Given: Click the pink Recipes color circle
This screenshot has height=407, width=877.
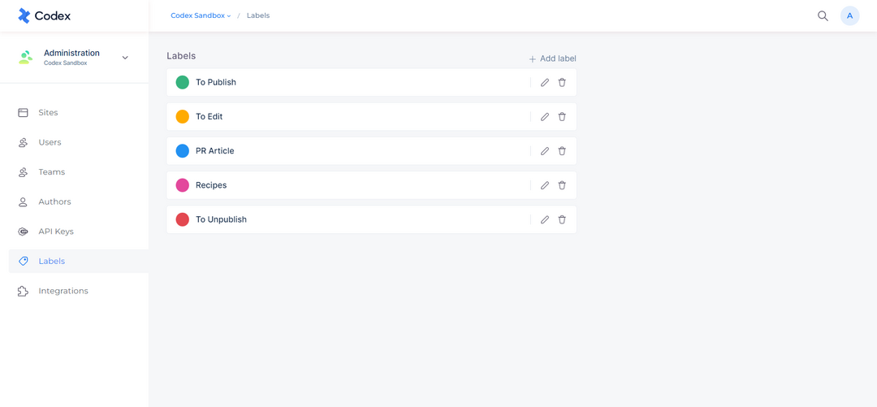Looking at the screenshot, I should point(183,185).
